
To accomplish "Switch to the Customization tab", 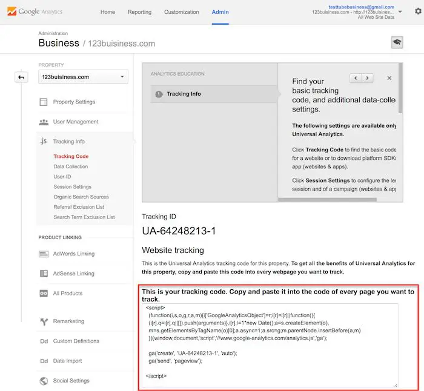I will (x=181, y=12).
